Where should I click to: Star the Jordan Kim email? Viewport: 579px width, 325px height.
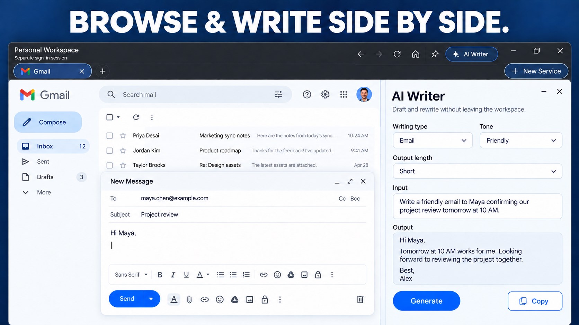[x=123, y=151]
